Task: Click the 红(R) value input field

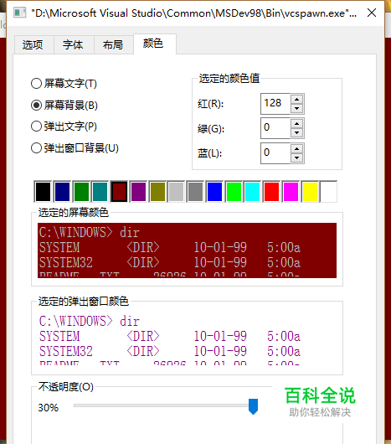Action: pos(275,104)
